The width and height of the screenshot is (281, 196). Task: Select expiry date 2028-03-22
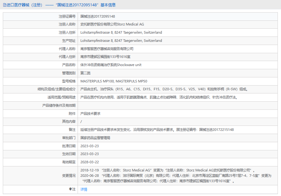tap(90, 162)
